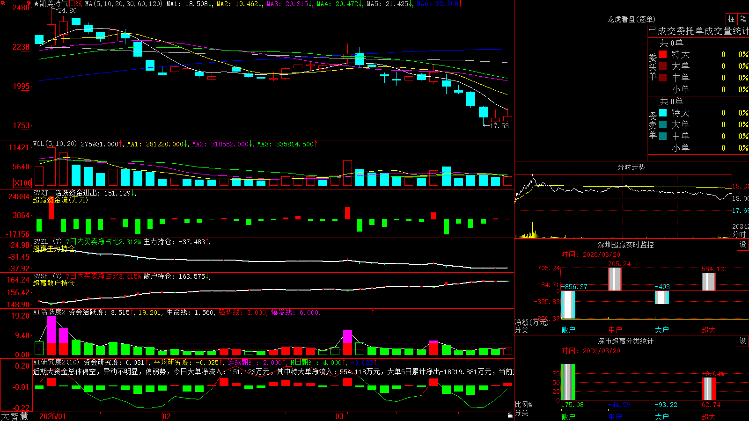Viewport: 749px width, 421px height.
Task: Click the red up-arrow marker in the AI活跃度2 header
Action: 373,312
